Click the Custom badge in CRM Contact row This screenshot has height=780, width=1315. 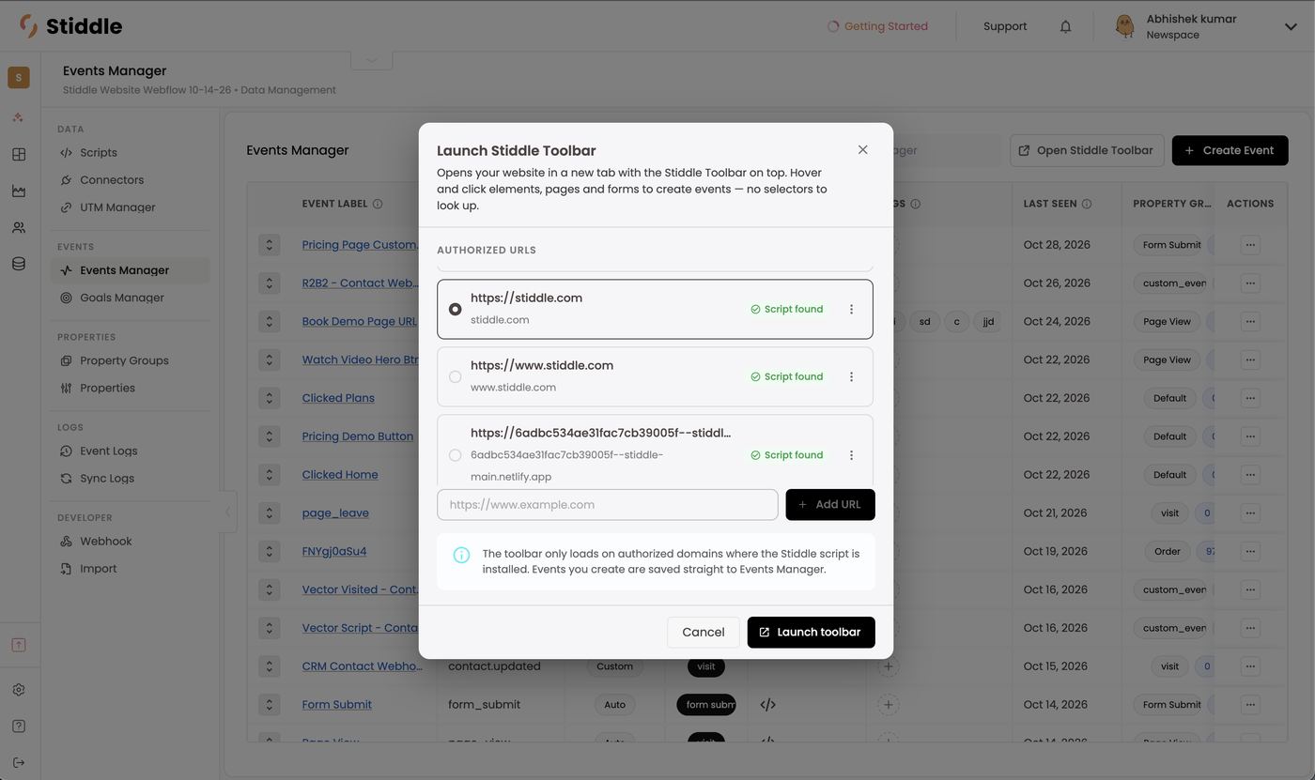pyautogui.click(x=615, y=666)
